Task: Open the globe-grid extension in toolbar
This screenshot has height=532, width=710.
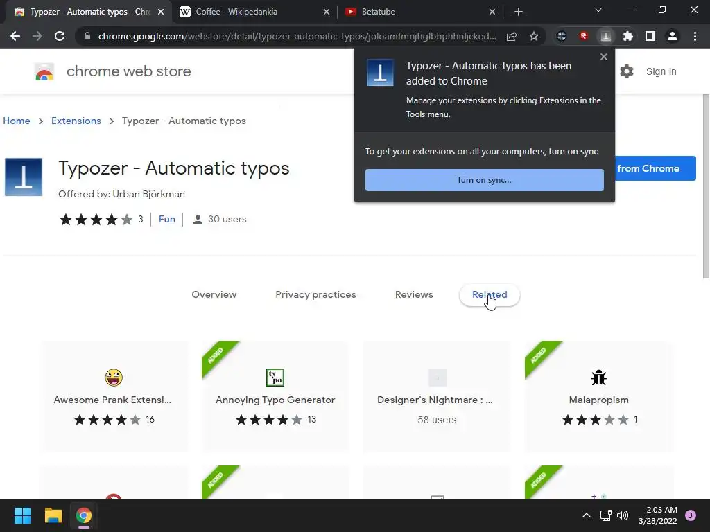Action: click(x=562, y=36)
